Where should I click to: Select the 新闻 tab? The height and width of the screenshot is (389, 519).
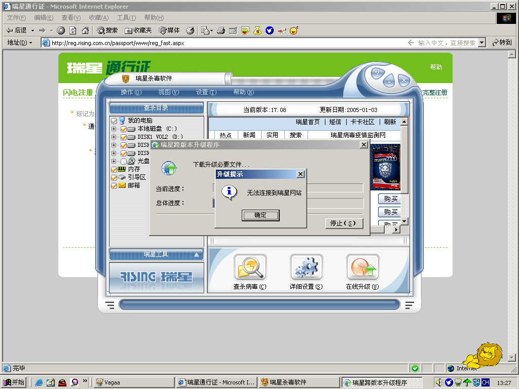[x=249, y=135]
